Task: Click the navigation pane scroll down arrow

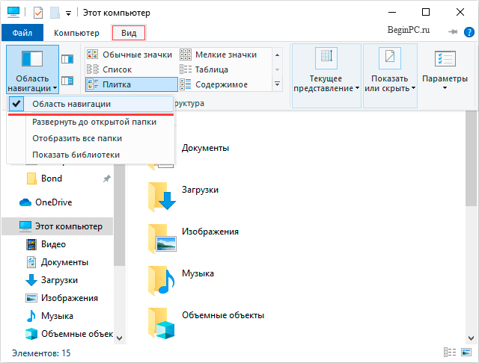Action: pyautogui.click(x=120, y=338)
